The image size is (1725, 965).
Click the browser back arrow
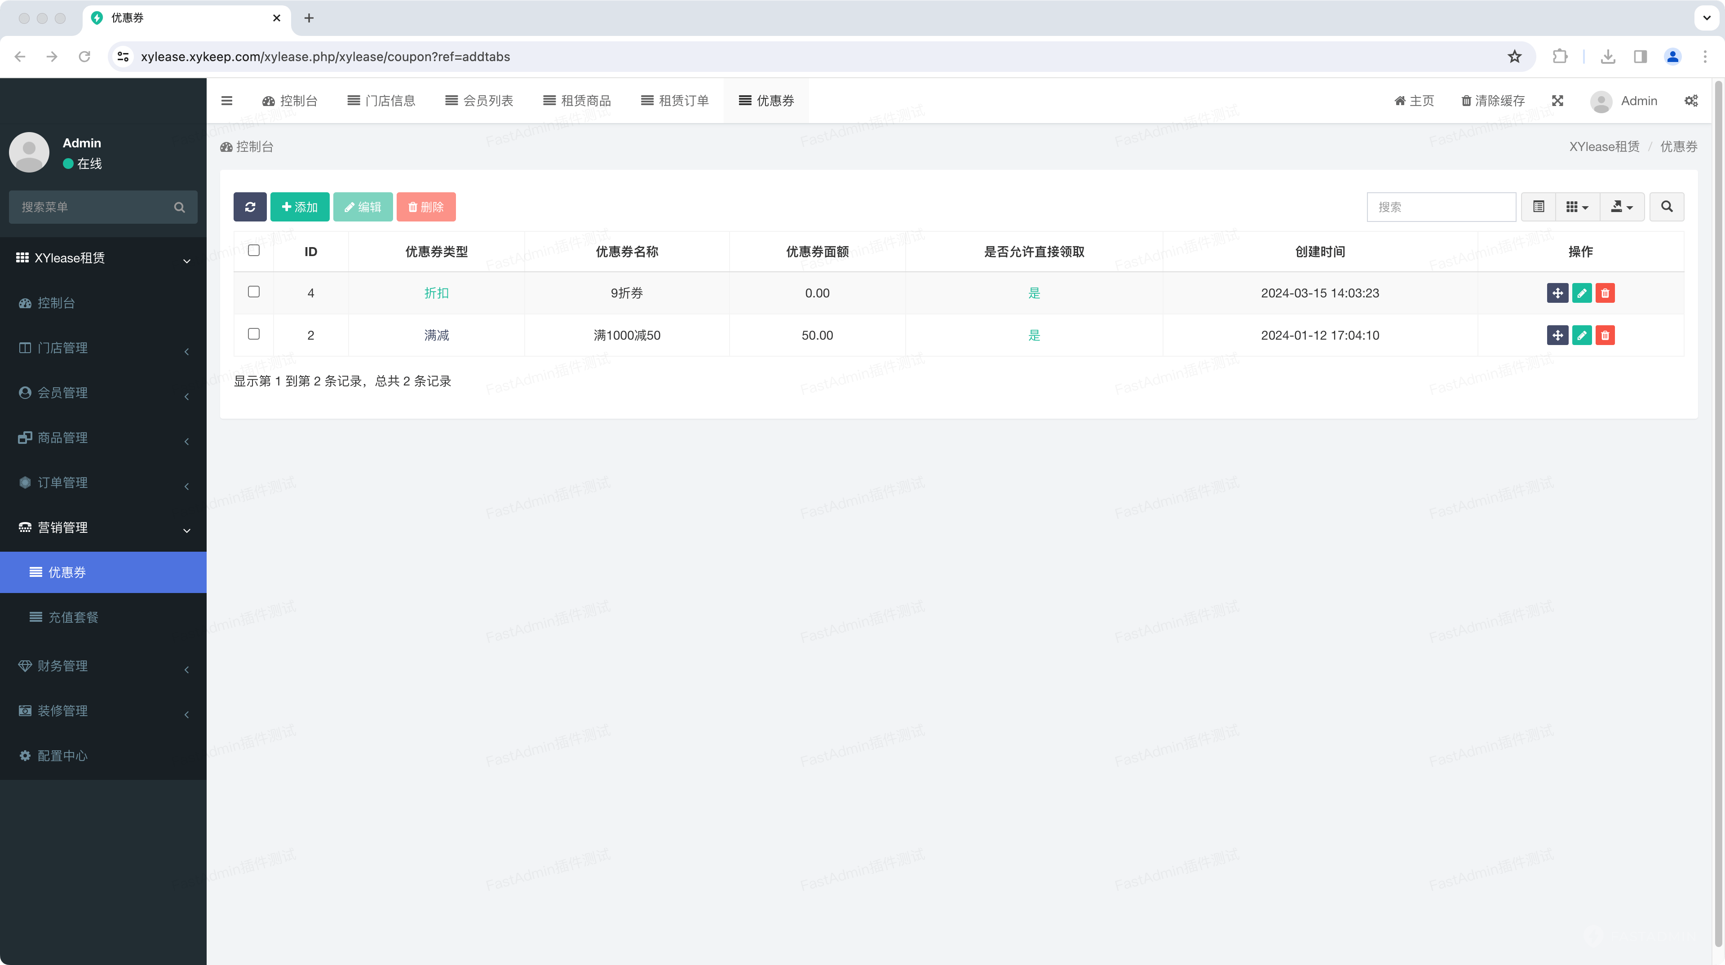coord(20,57)
